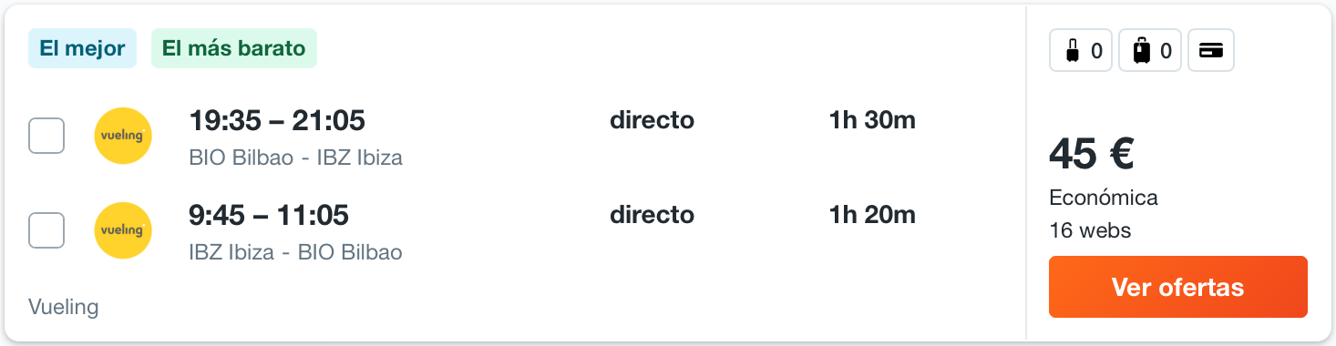
Task: Click the checked luggage allowance icon
Action: click(1150, 51)
